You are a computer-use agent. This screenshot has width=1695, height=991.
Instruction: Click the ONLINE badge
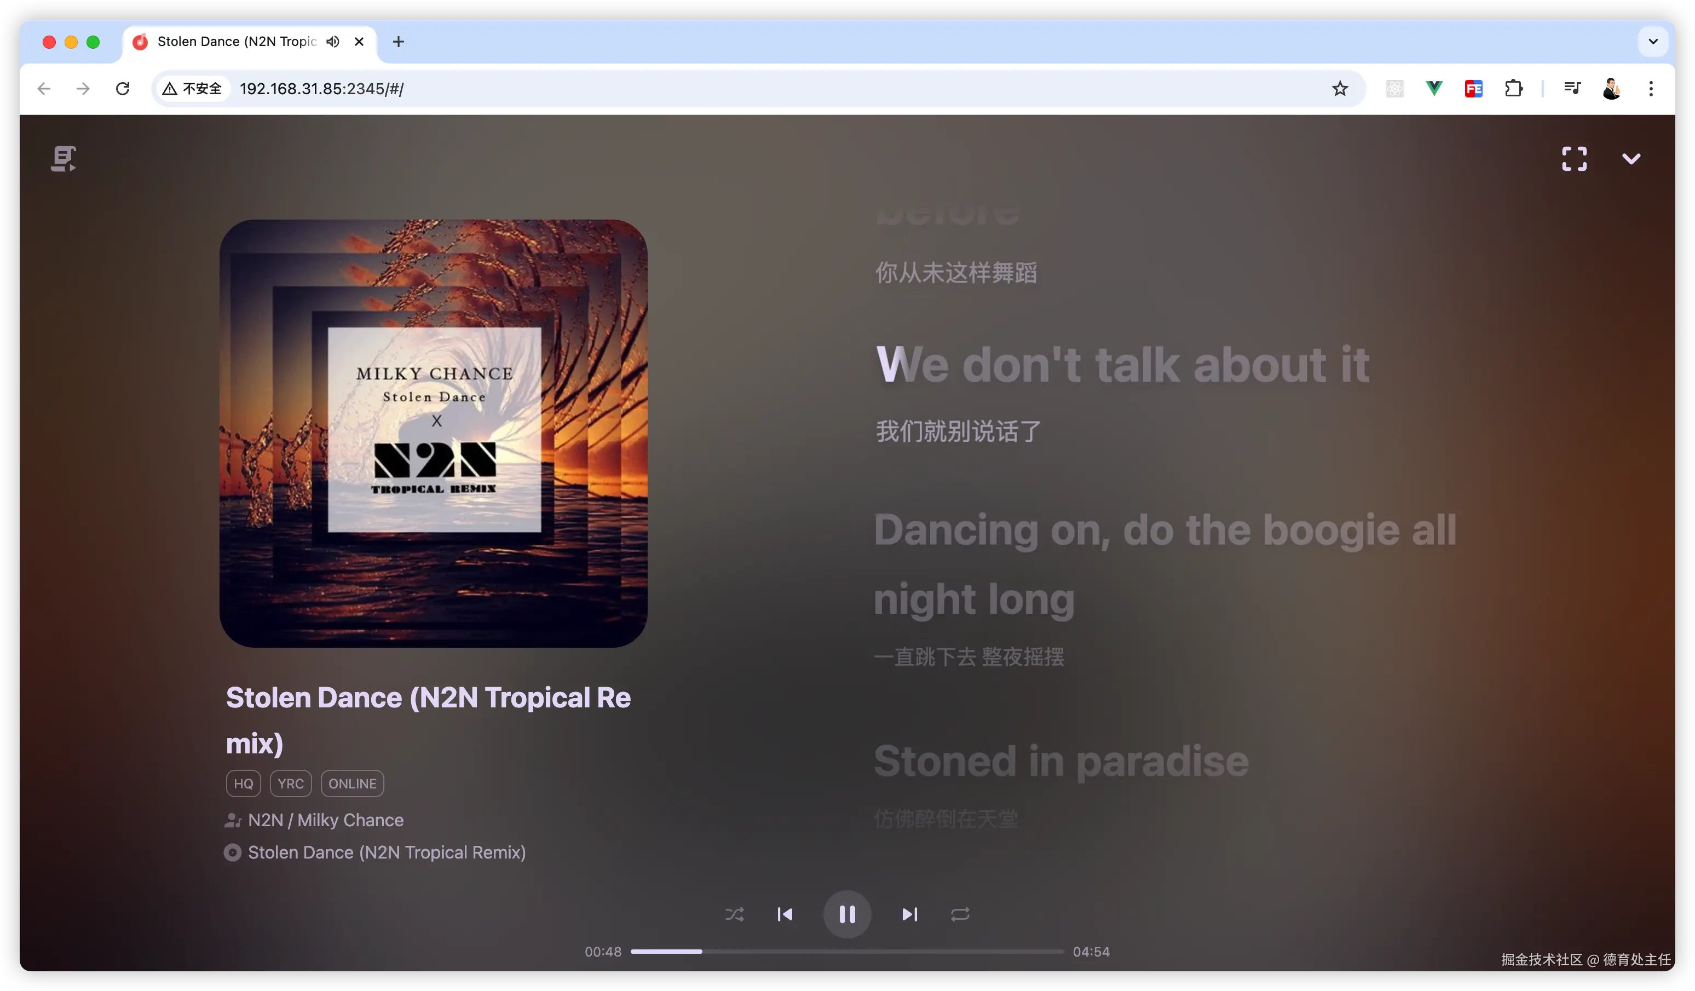click(353, 783)
